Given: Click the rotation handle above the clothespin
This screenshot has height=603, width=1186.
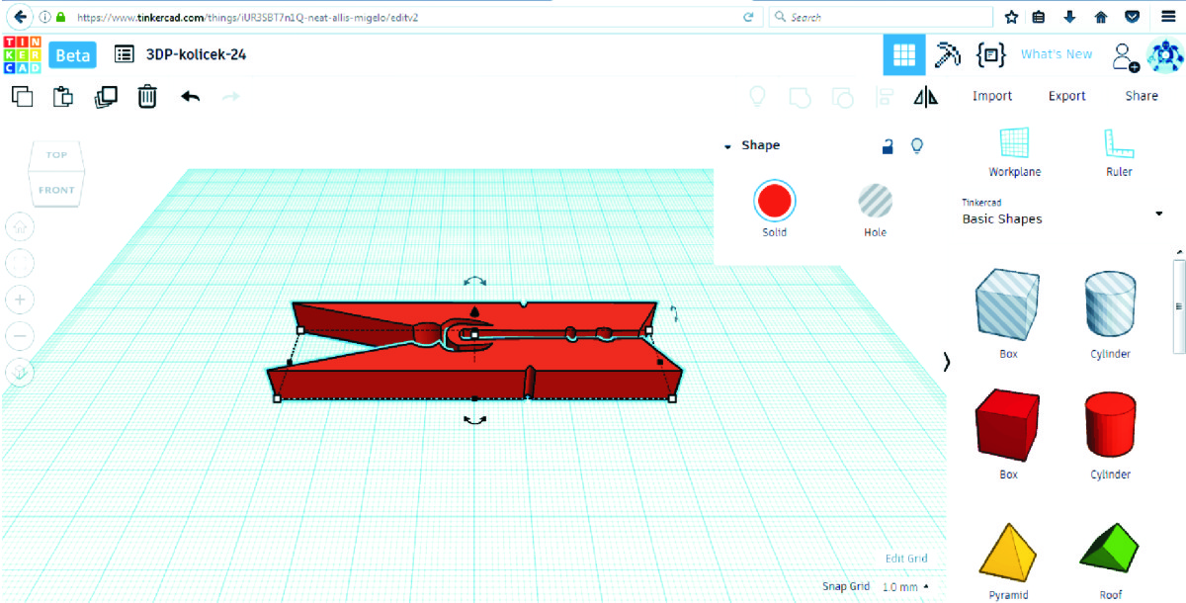Looking at the screenshot, I should (x=474, y=282).
